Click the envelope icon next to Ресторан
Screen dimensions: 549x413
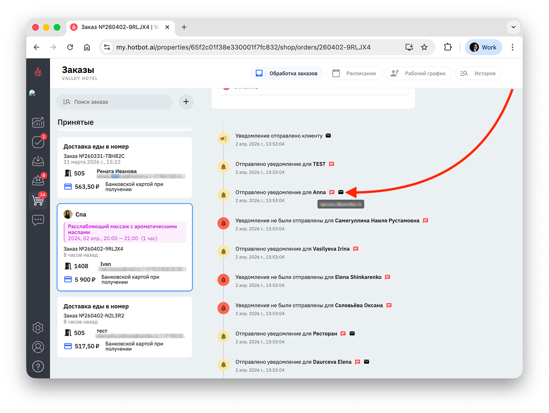coord(352,334)
